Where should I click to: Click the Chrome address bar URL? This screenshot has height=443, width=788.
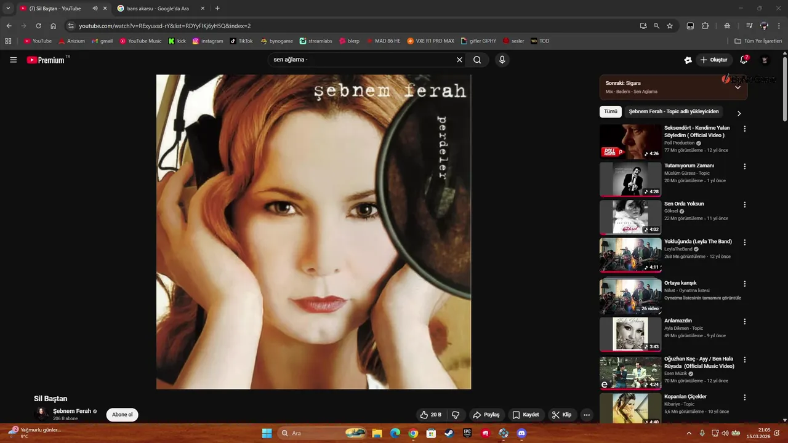[165, 26]
